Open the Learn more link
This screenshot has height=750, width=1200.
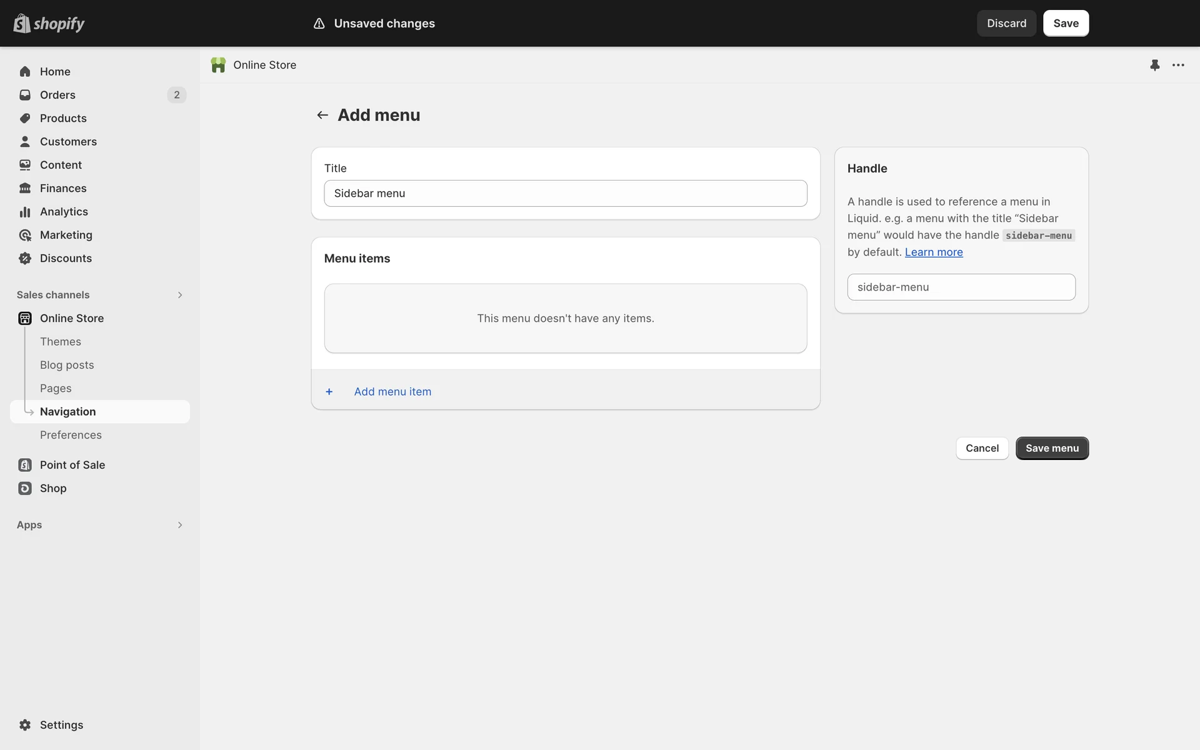click(934, 252)
